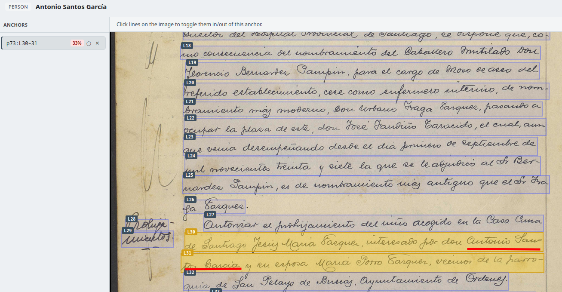This screenshot has width=562, height=292.
Task: Toggle the circle marker on anchor p73:L30–31
Action: coord(89,43)
